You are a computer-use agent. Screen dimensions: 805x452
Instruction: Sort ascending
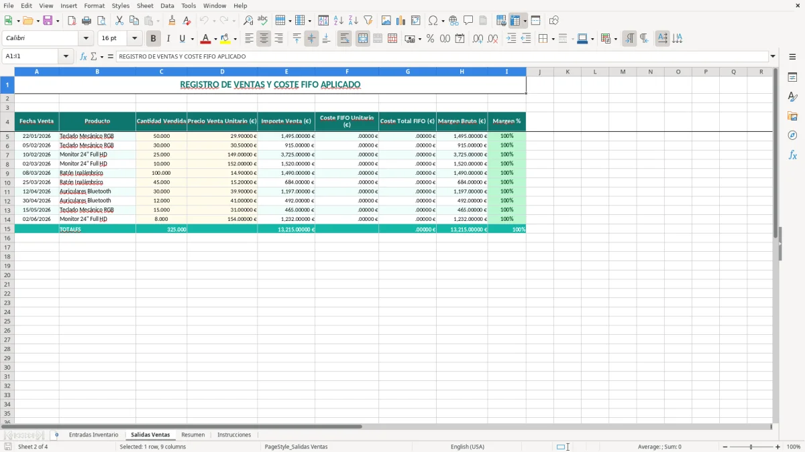tap(338, 21)
